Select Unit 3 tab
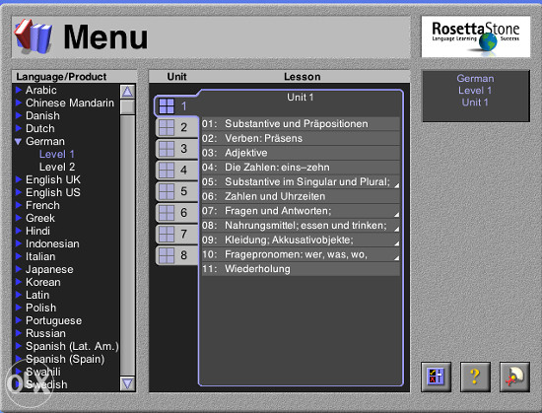 [x=176, y=149]
